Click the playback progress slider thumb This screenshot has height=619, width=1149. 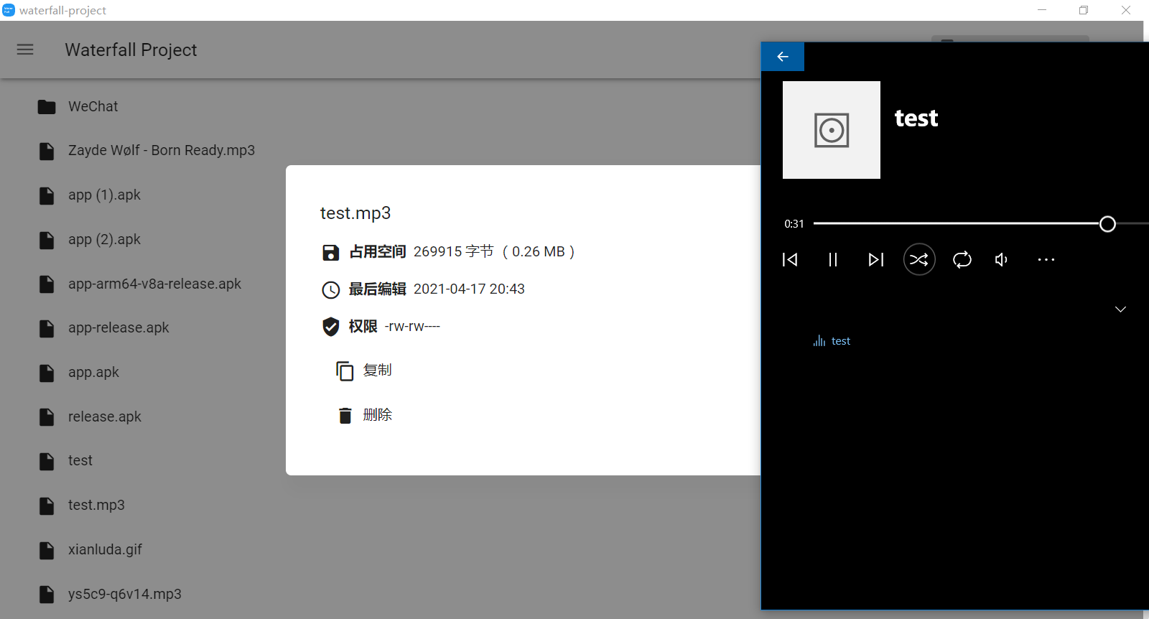pos(1107,224)
